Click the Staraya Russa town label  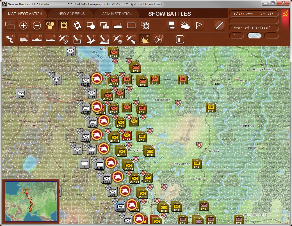pos(262,70)
